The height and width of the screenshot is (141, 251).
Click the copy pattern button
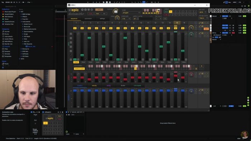click(x=166, y=12)
